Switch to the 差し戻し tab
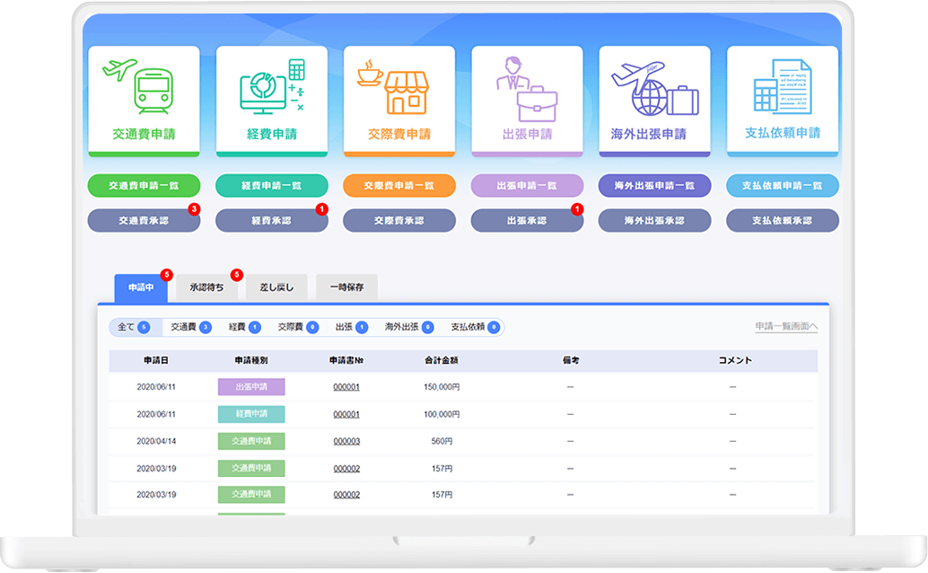The image size is (928, 573). point(276,287)
